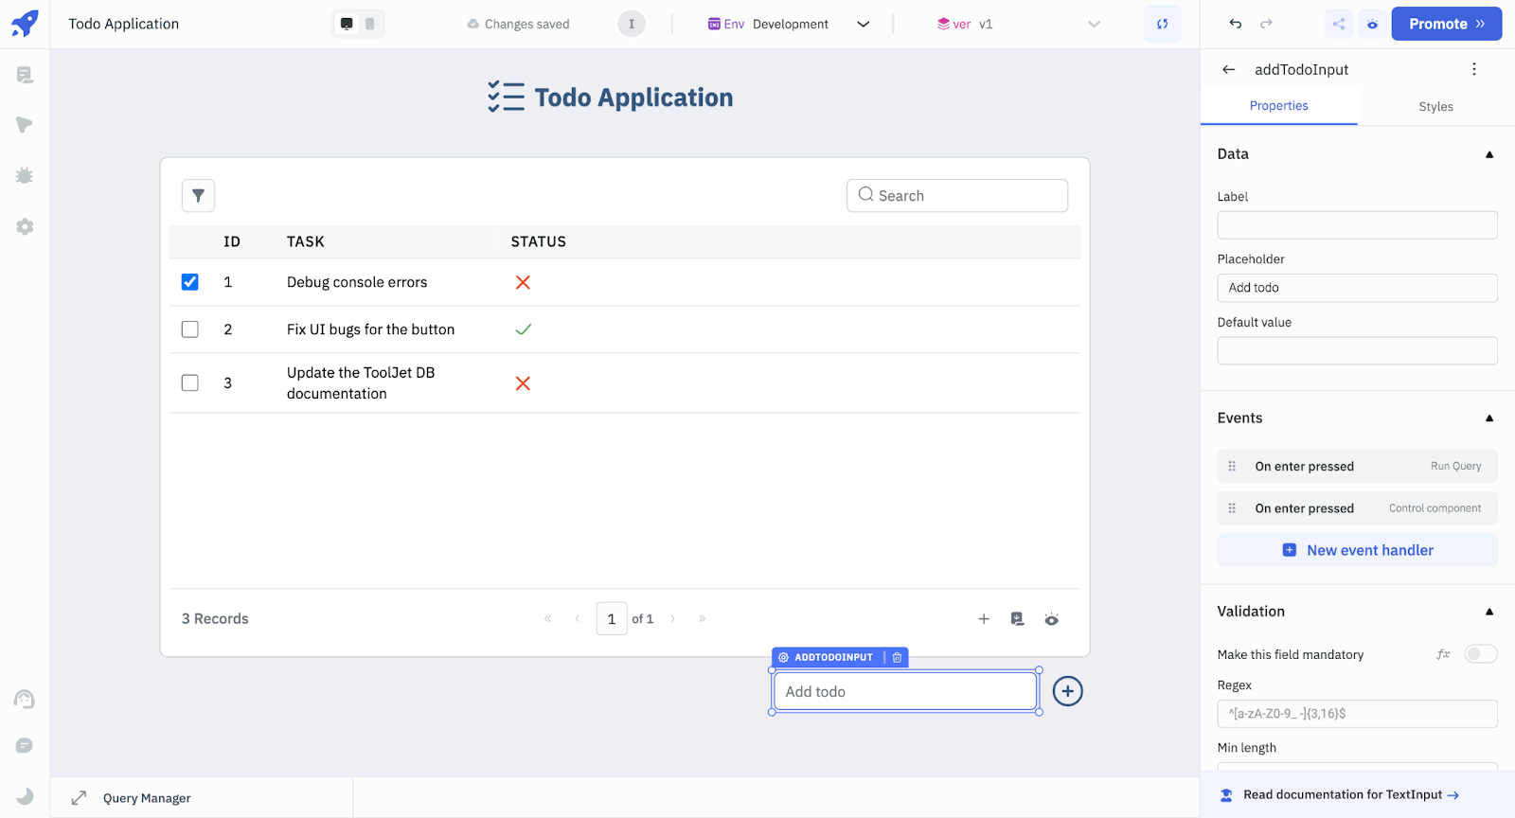Go to the first table page
Screen dimensions: 1515x818
coord(547,619)
